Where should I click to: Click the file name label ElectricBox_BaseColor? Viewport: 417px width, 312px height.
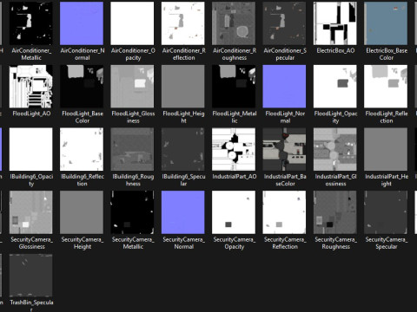pos(387,54)
